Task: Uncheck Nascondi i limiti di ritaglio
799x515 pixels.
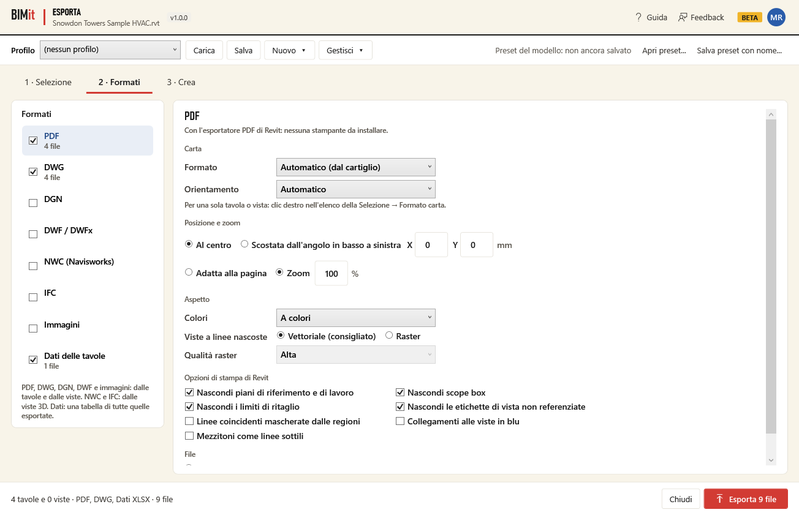Action: pos(189,407)
